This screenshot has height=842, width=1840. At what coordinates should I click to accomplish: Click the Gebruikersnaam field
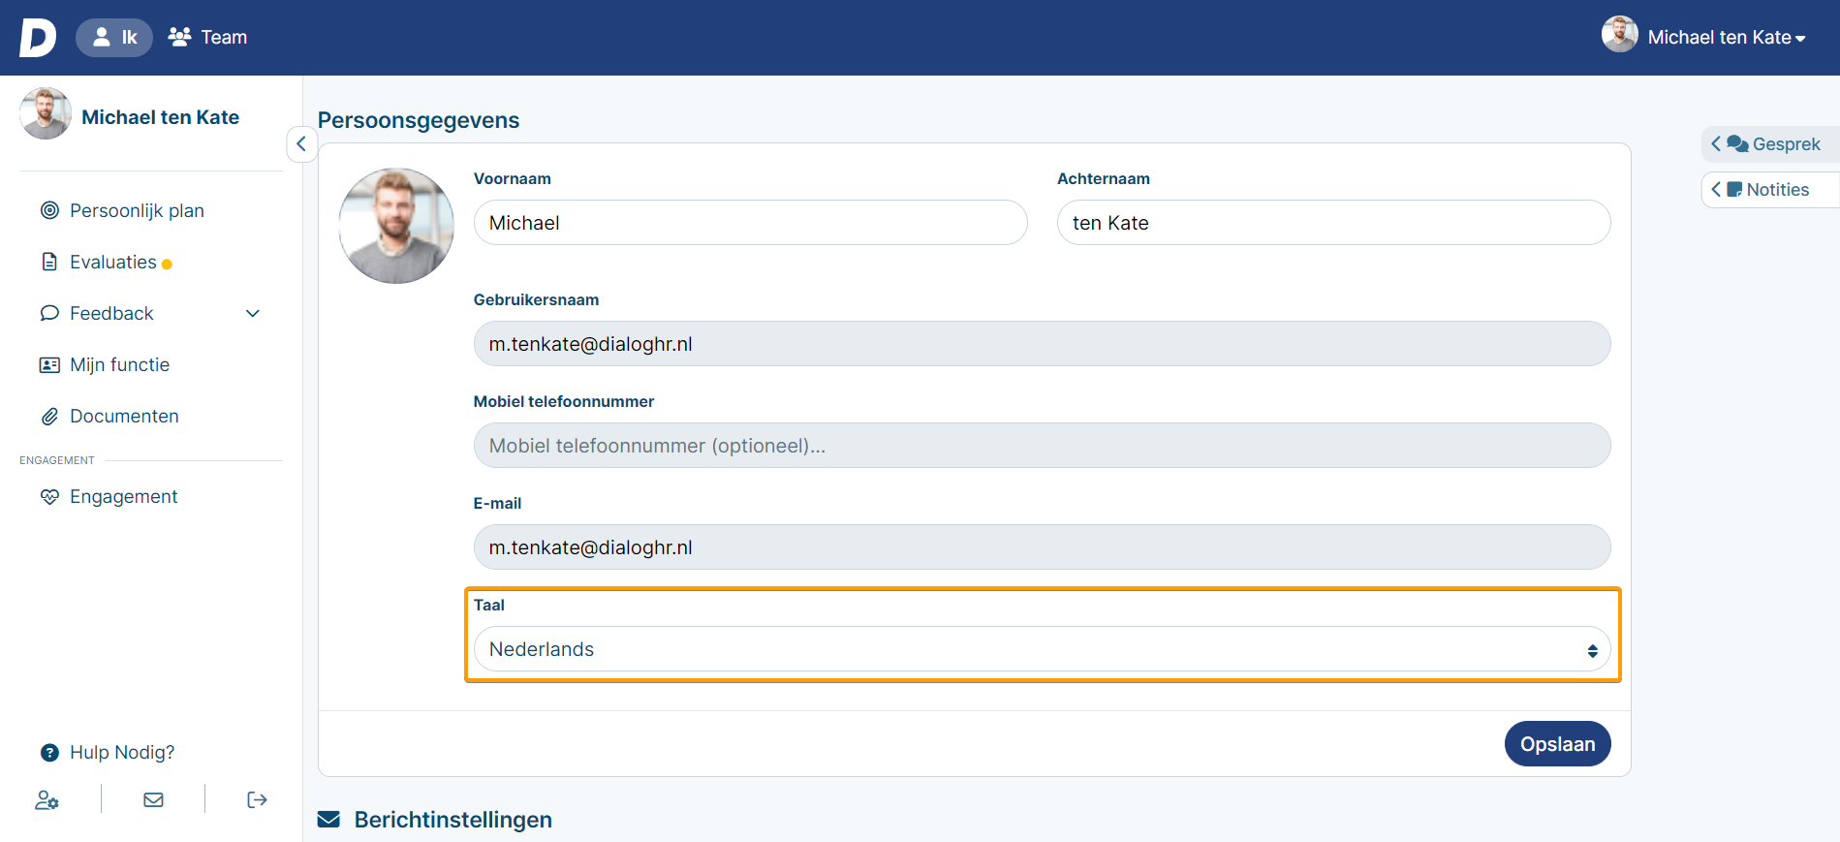pyautogui.click(x=1042, y=344)
